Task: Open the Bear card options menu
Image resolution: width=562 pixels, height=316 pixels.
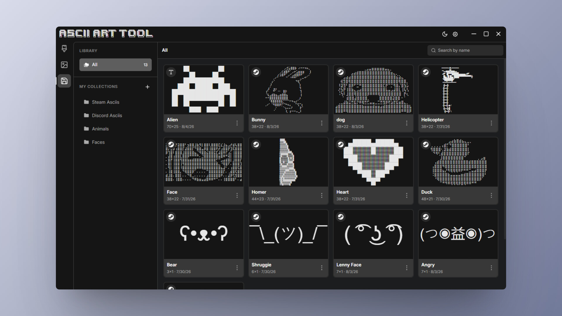Action: pyautogui.click(x=237, y=268)
